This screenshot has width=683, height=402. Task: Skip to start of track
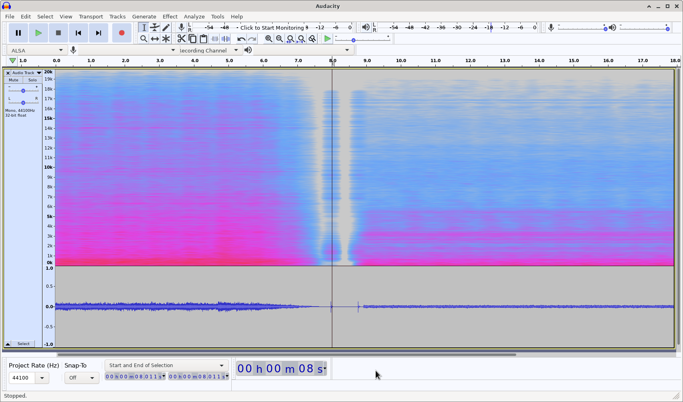click(x=79, y=33)
